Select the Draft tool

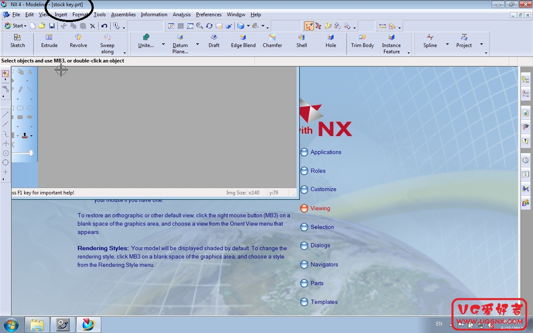[x=214, y=41]
